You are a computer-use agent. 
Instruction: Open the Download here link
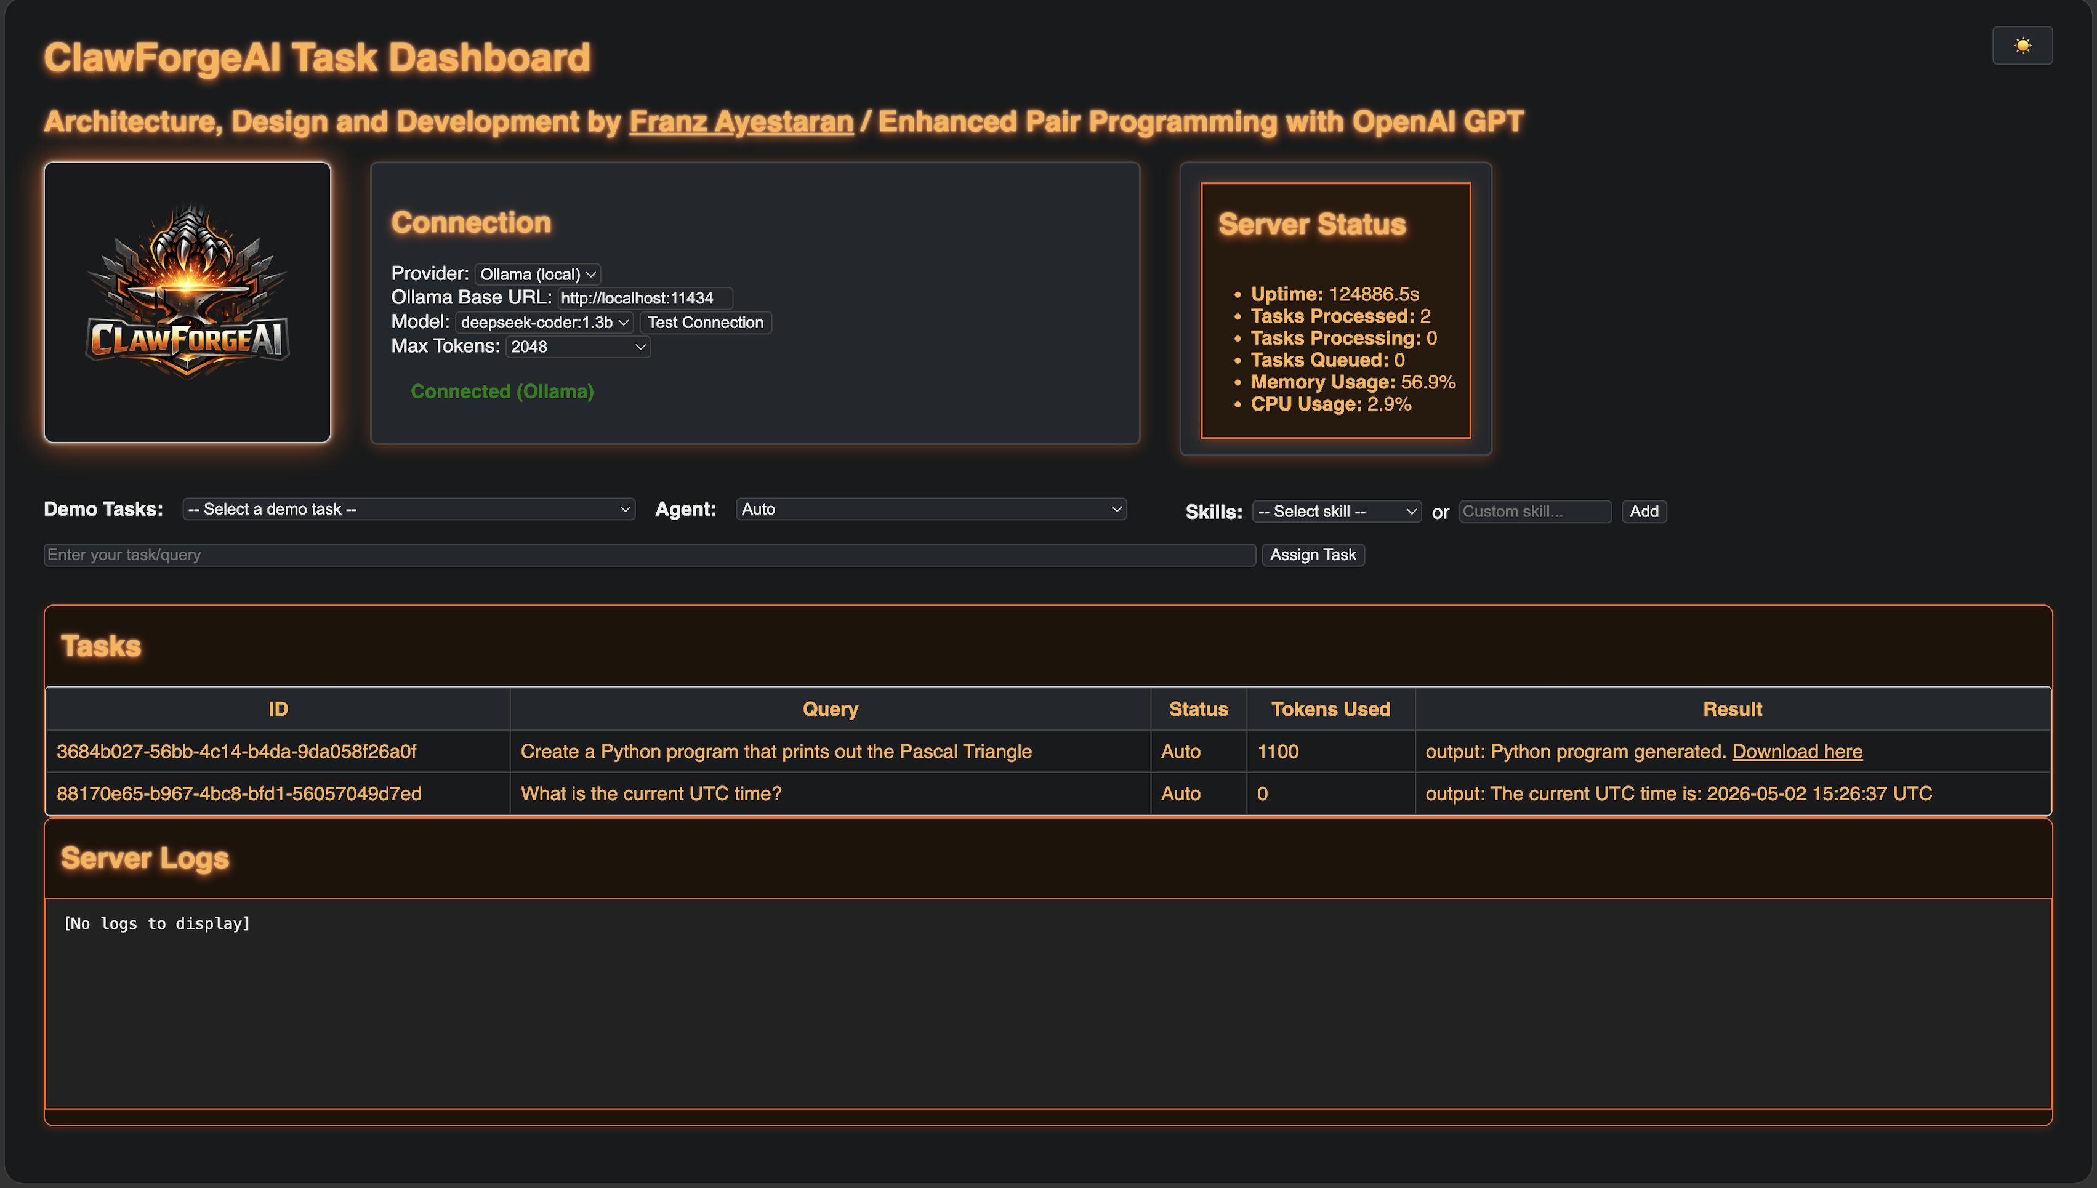(x=1797, y=752)
